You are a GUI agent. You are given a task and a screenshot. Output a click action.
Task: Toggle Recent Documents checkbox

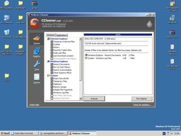click(x=52, y=64)
